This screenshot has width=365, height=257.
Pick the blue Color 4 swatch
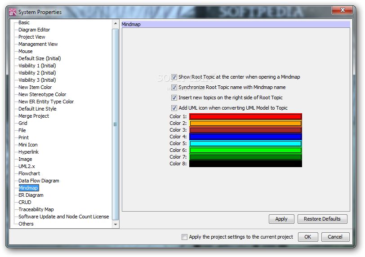pyautogui.click(x=245, y=137)
